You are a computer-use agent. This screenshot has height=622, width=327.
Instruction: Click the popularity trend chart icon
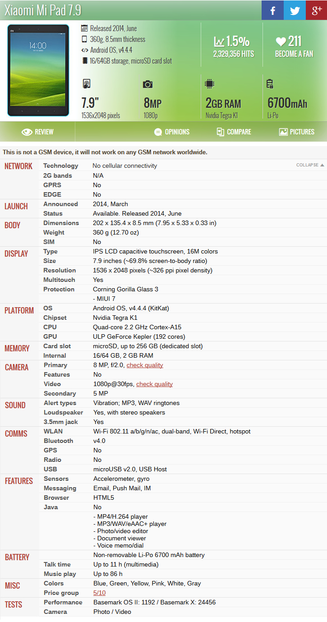pos(219,42)
